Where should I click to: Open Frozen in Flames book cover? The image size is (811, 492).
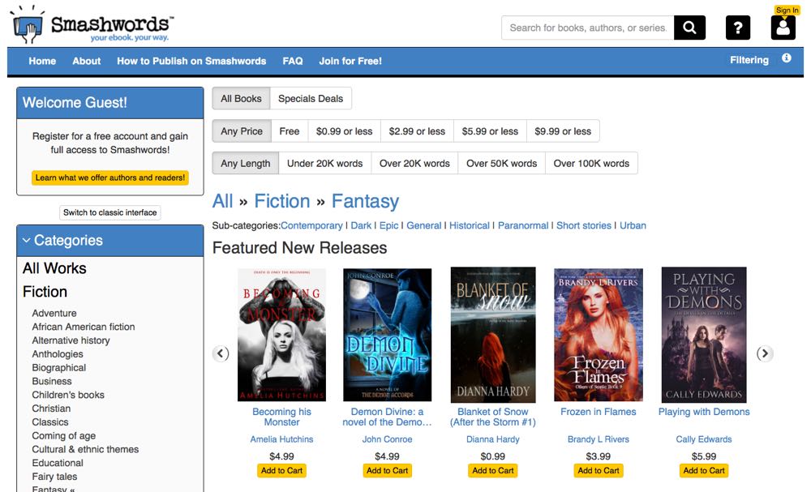tap(599, 335)
